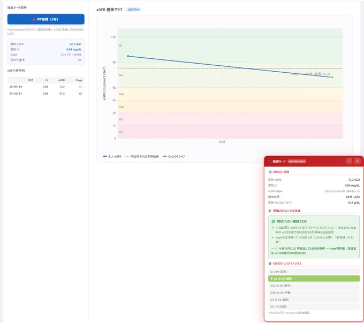Image resolution: width=364 pixels, height=323 pixels.
Task: Click the 2026 x-axis label on chart
Action: [222, 142]
